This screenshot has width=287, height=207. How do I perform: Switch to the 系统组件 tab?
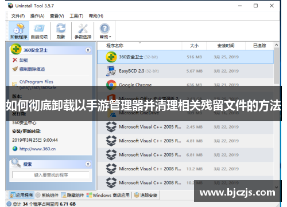pyautogui.click(x=47, y=195)
